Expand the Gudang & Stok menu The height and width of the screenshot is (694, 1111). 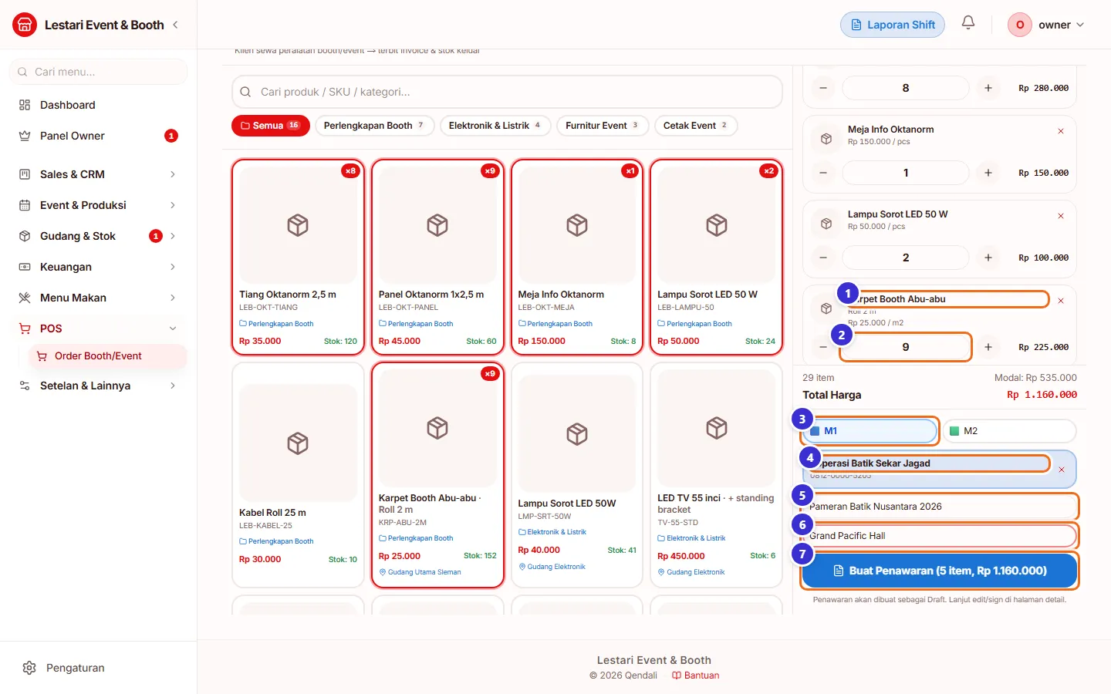97,236
